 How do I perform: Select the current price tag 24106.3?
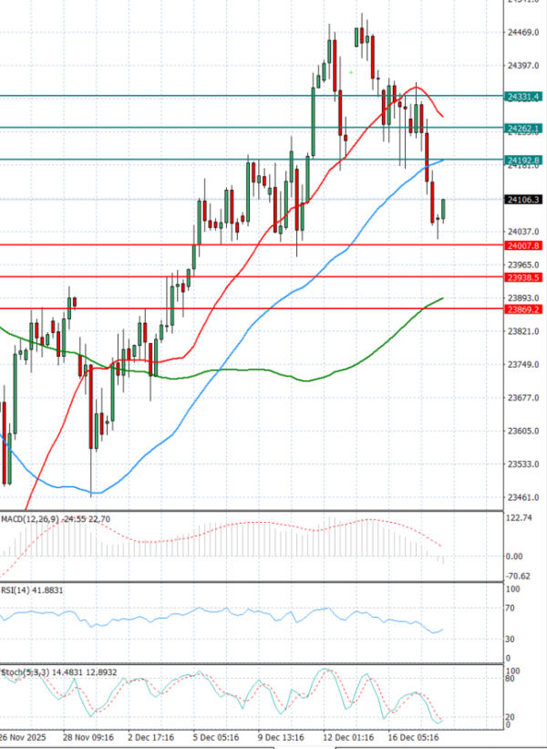pos(524,199)
